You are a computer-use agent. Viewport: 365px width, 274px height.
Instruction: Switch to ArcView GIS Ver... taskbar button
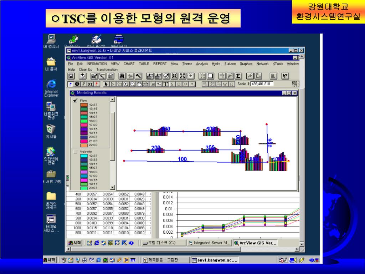click(x=255, y=243)
